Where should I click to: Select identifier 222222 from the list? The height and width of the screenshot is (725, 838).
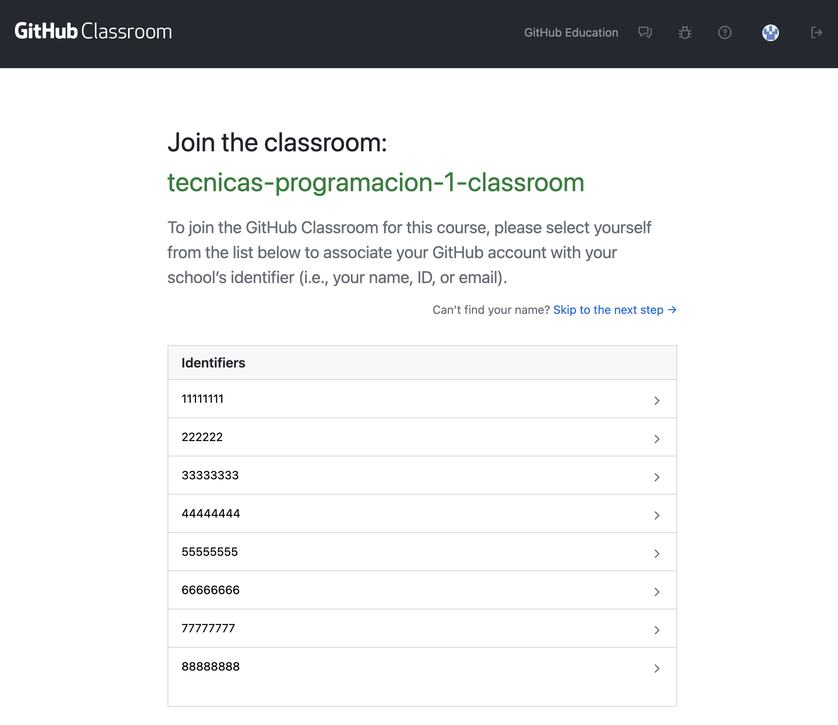click(x=202, y=437)
